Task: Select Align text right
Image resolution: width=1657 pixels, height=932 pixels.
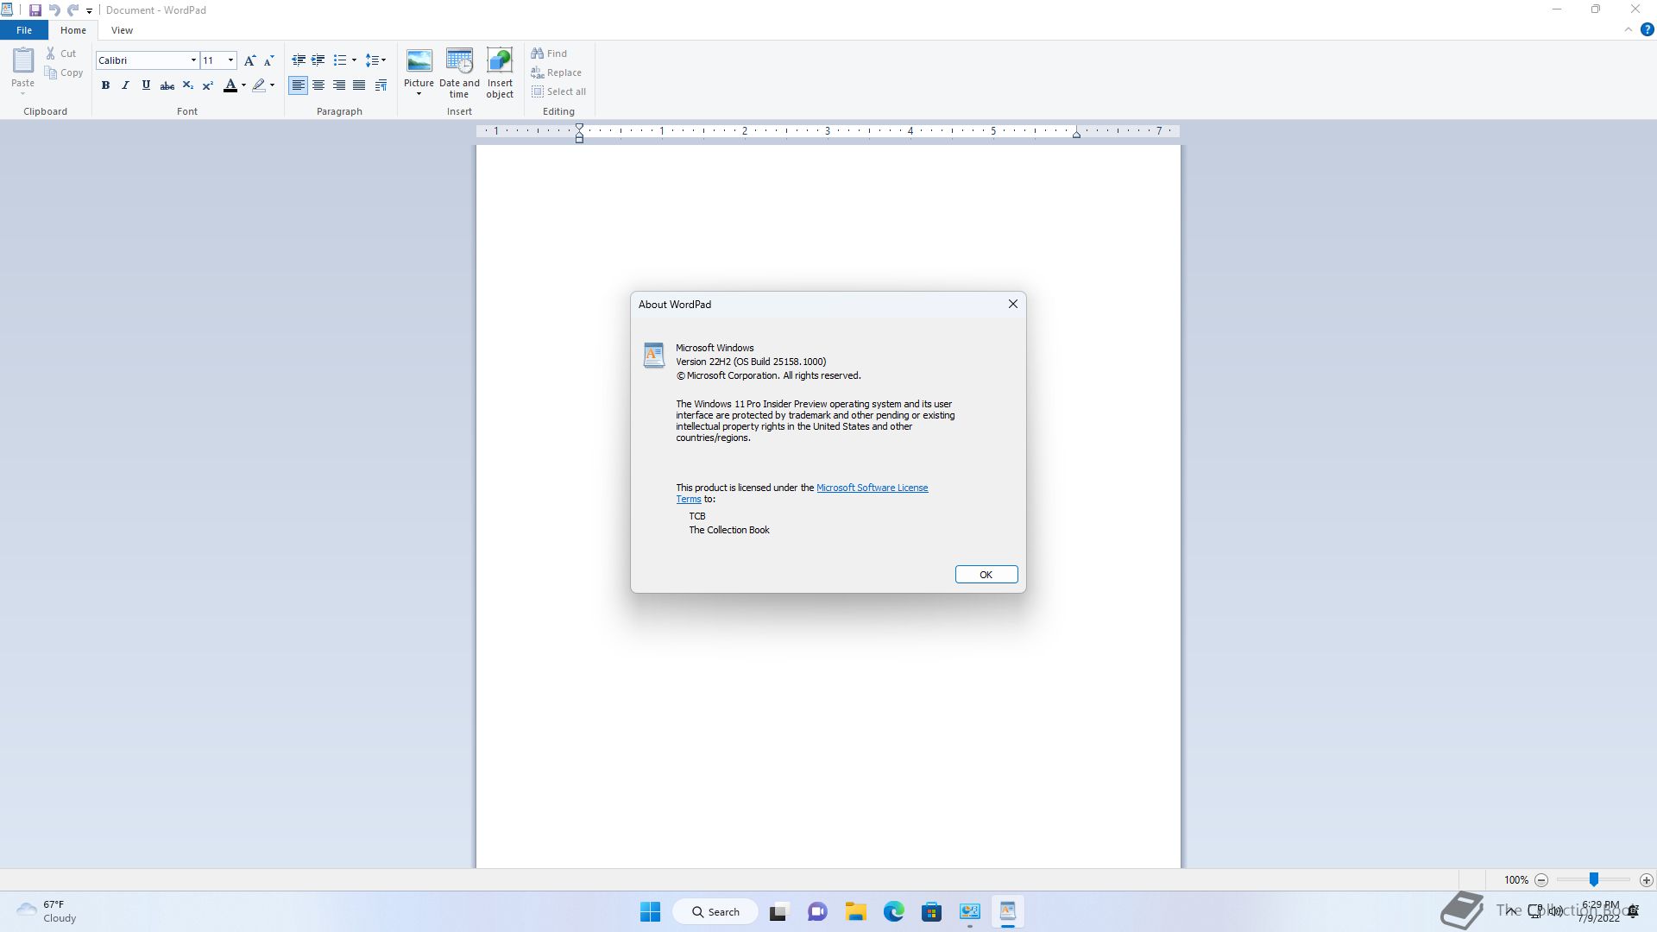Action: tap(339, 85)
